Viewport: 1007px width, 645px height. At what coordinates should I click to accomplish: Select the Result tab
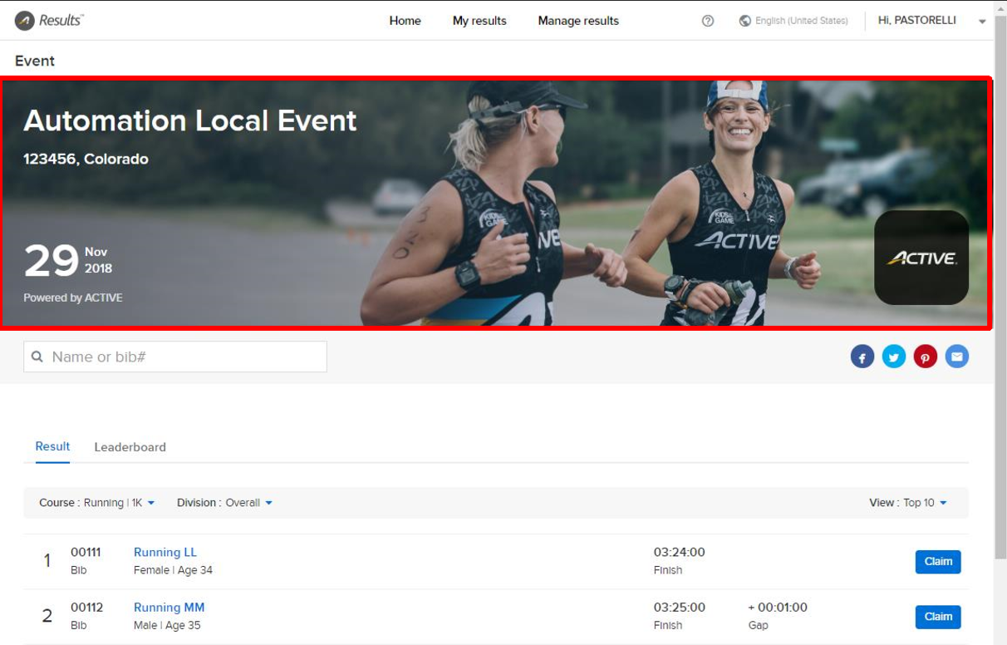click(x=52, y=446)
